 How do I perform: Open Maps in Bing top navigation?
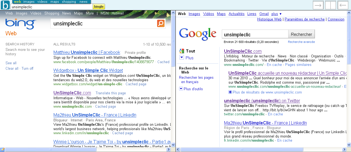tap(78, 13)
